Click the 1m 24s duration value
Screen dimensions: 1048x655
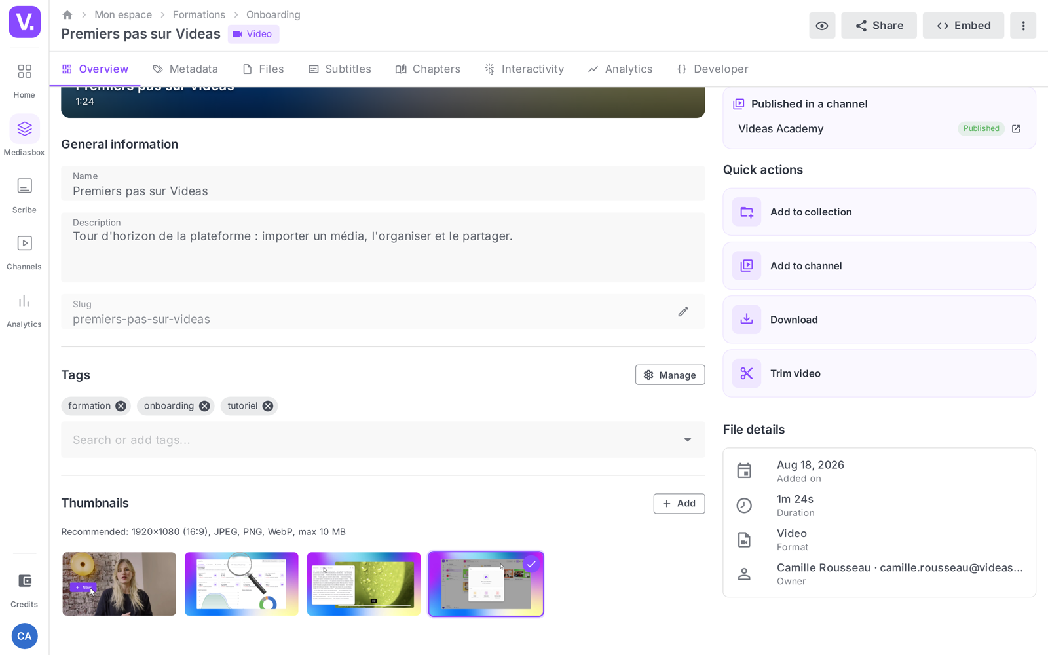(x=795, y=499)
